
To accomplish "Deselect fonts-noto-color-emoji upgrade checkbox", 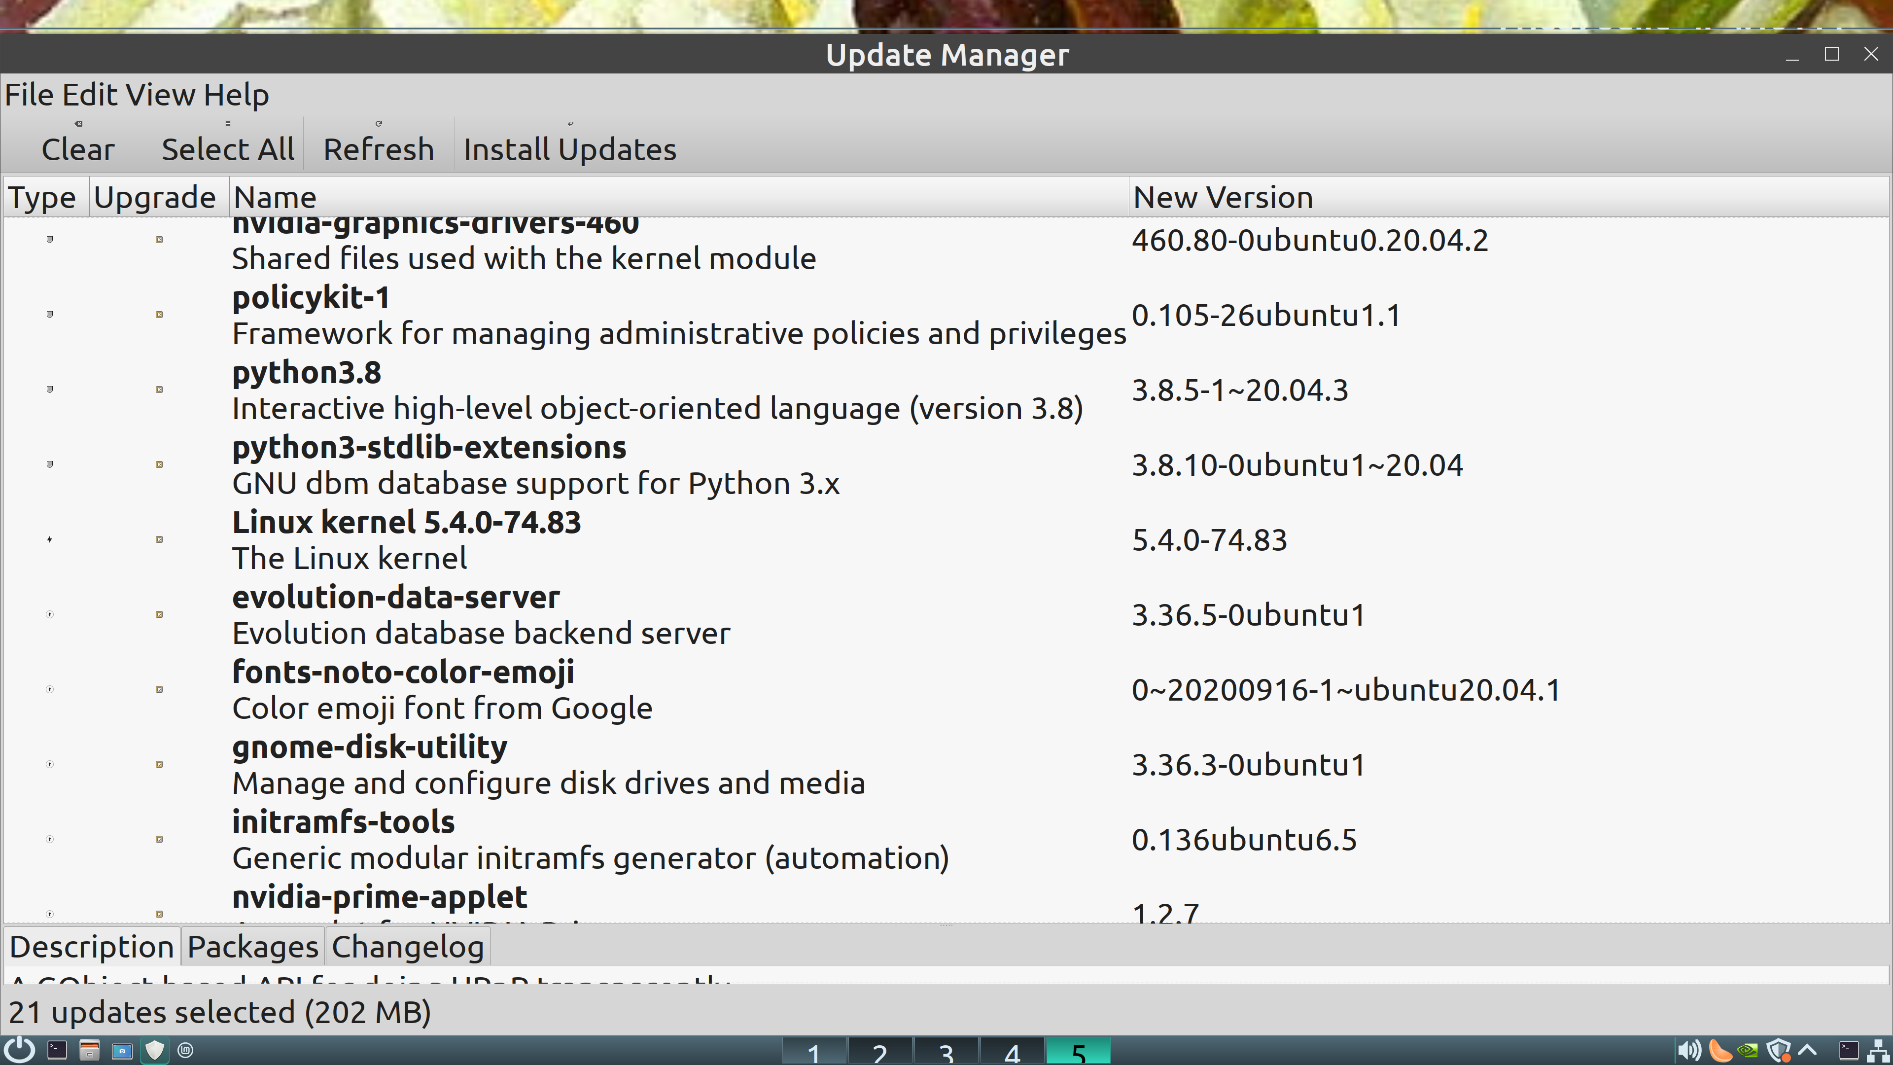I will 159,689.
